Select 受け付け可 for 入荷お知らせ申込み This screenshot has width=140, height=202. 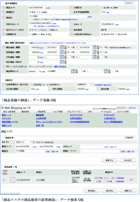pyautogui.click(x=116, y=34)
